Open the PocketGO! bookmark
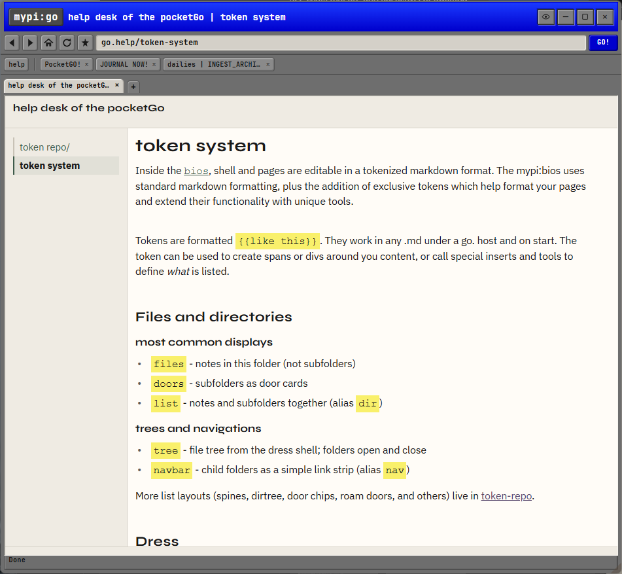Screen dimensions: 622x574 tap(62, 64)
